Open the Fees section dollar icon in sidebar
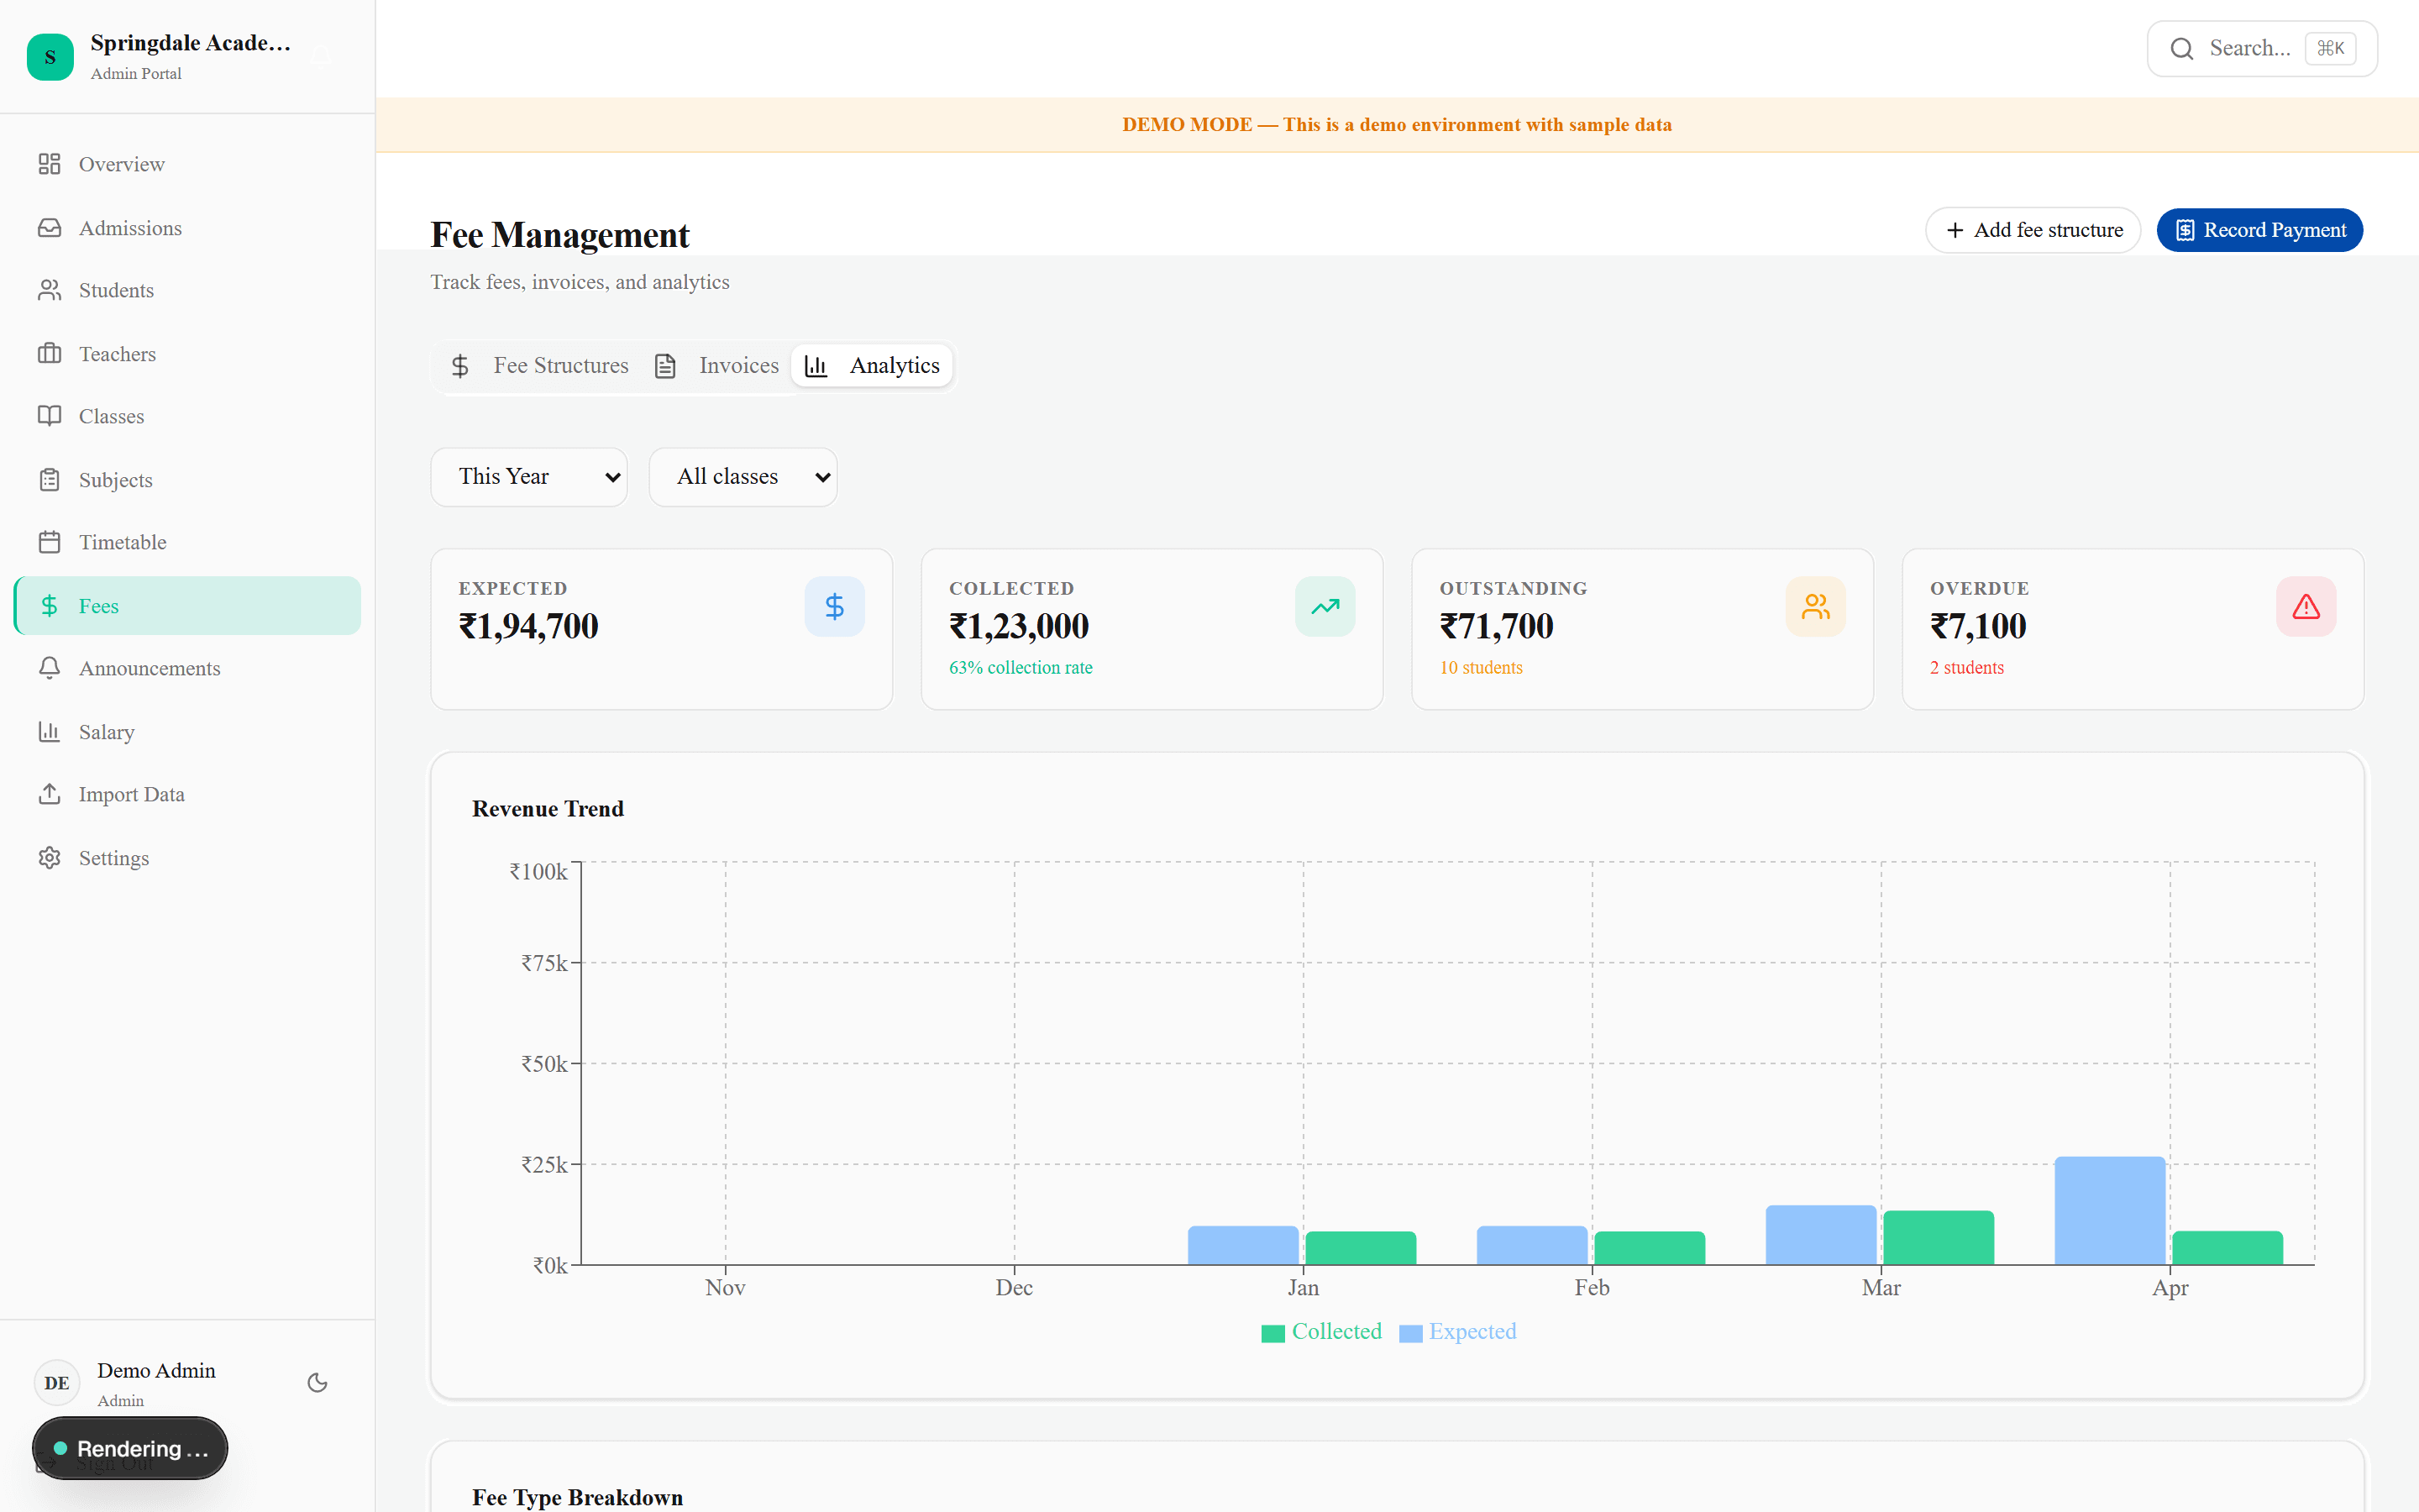This screenshot has height=1512, width=2419. coord(50,605)
